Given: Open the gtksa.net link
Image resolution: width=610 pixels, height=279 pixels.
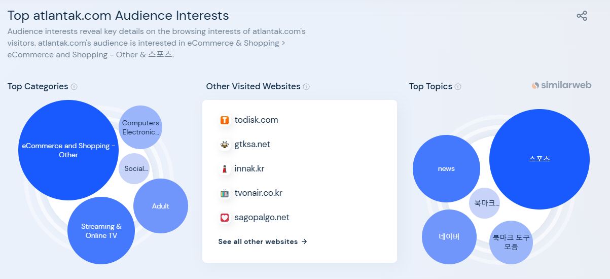Looking at the screenshot, I should pos(252,145).
